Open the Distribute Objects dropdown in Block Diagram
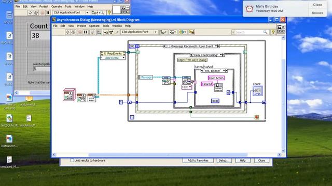 tap(173, 32)
